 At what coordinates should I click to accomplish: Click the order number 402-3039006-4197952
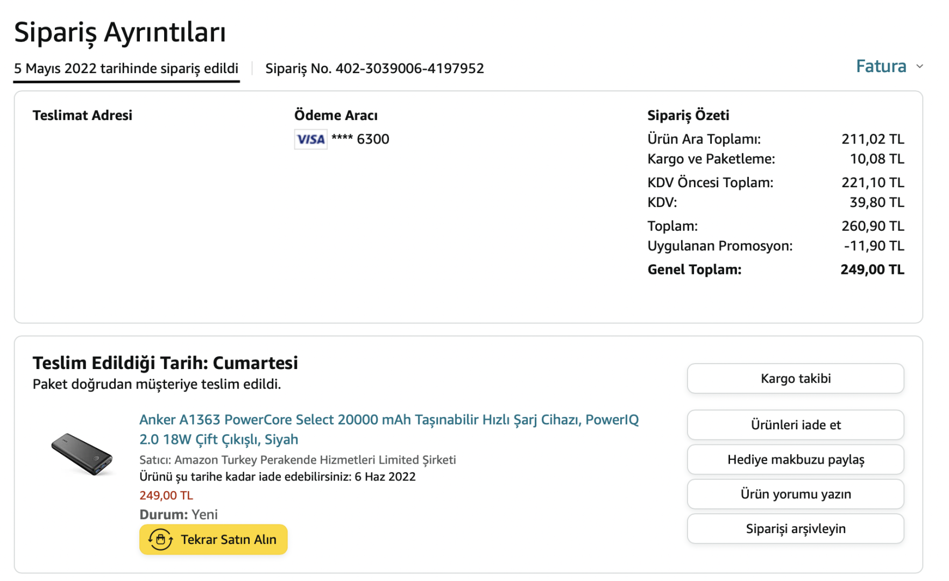click(x=409, y=69)
